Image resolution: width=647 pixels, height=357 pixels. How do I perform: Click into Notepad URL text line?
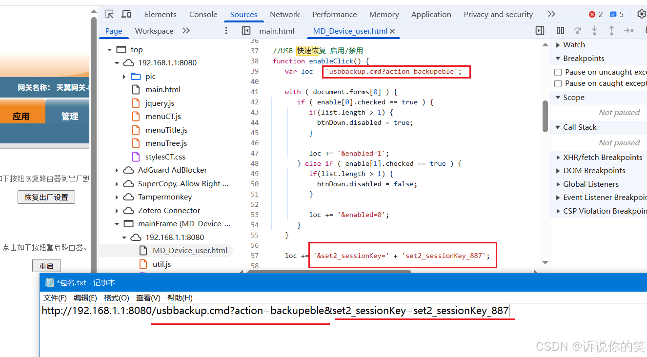pos(276,311)
